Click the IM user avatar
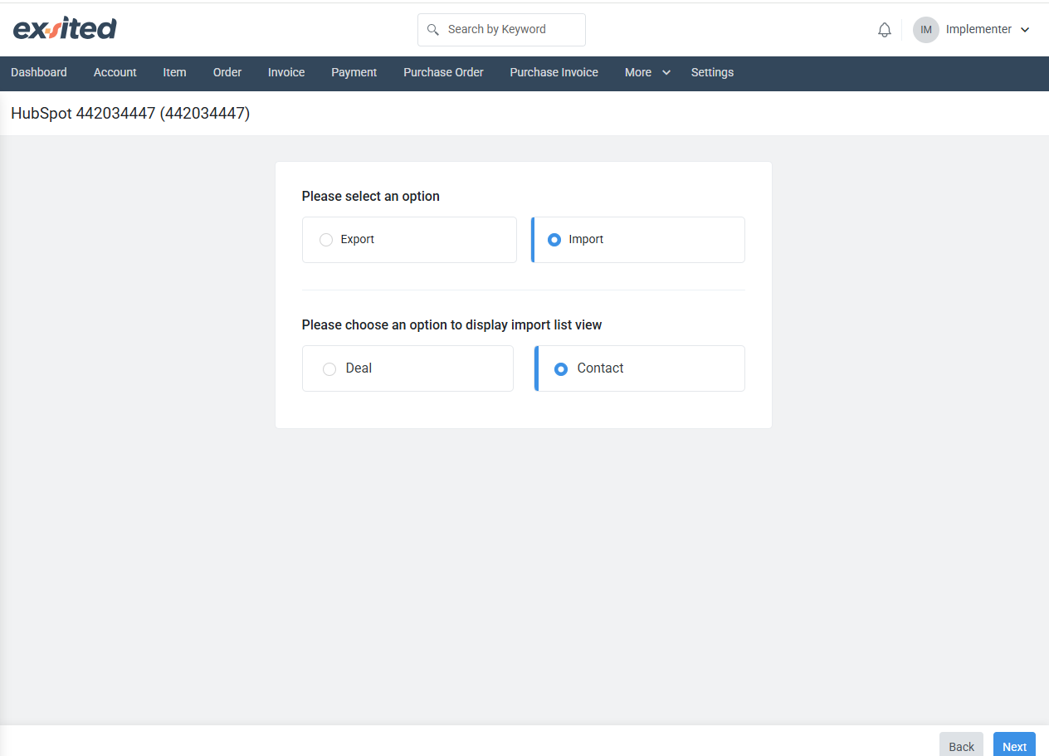1049x756 pixels. click(x=926, y=30)
